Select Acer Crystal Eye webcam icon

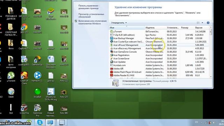[112, 42]
